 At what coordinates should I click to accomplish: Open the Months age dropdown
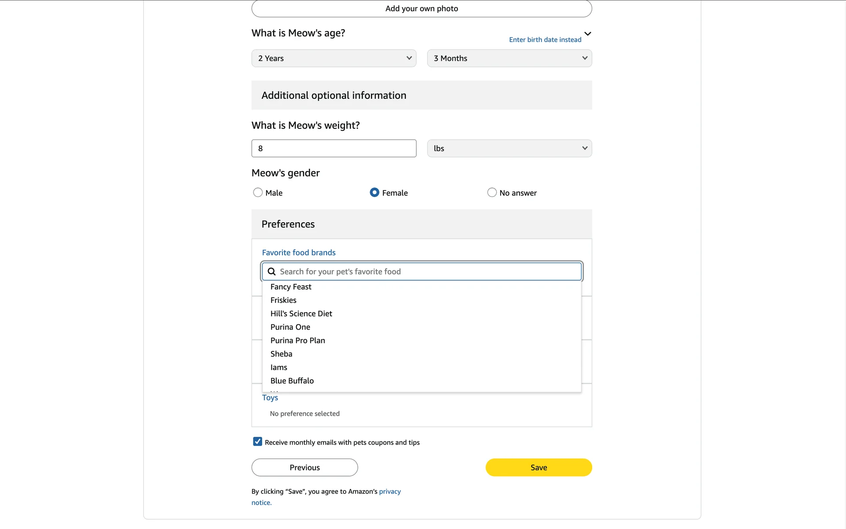(x=509, y=58)
